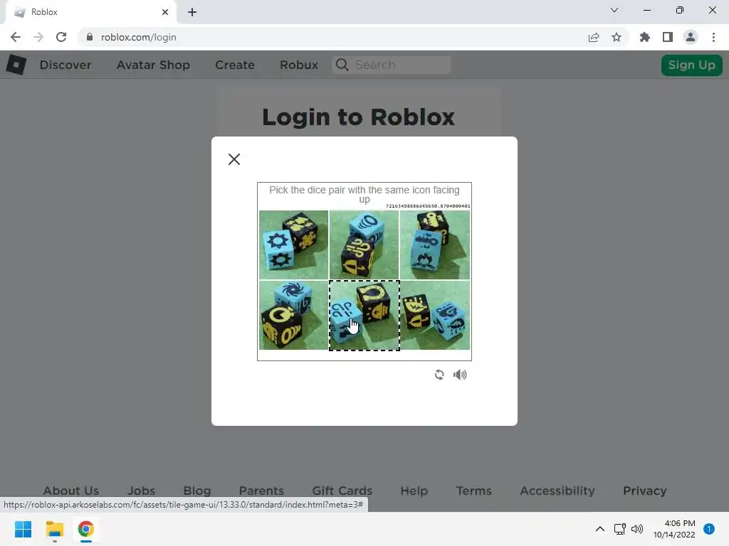This screenshot has height=546, width=729.
Task: Open the network status tray icon
Action: pyautogui.click(x=620, y=529)
